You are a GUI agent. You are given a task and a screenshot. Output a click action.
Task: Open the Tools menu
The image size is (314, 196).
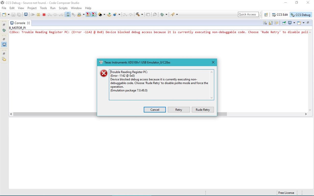(43, 8)
